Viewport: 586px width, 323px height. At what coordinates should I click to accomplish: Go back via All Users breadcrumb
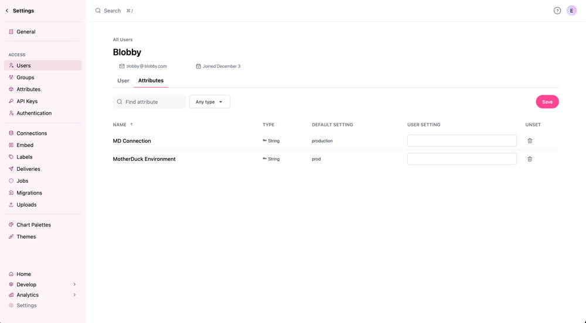[x=122, y=40]
